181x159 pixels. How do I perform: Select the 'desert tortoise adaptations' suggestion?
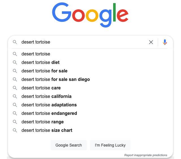coord(49,105)
